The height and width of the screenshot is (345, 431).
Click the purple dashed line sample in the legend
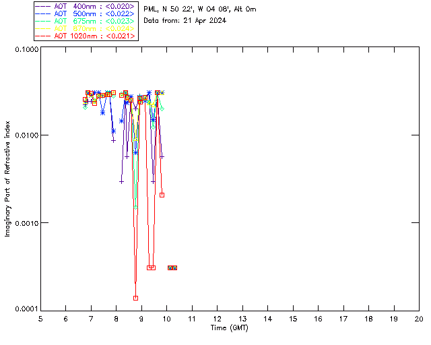tap(43, 6)
